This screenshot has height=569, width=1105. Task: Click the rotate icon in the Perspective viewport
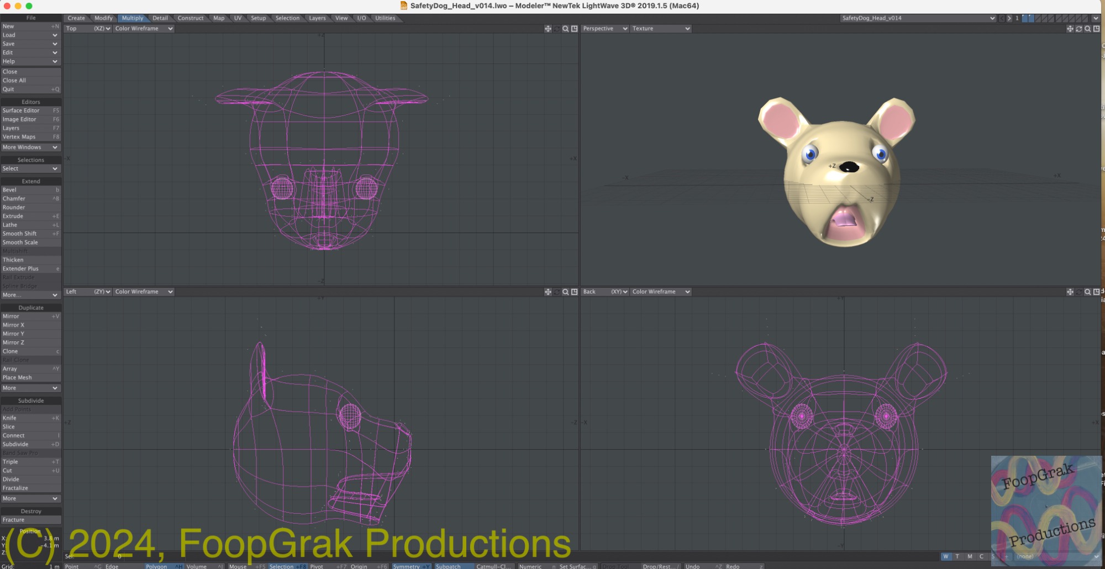(1078, 29)
